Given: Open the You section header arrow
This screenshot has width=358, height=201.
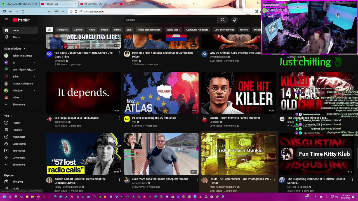Looking at the screenshot, I should (11, 116).
